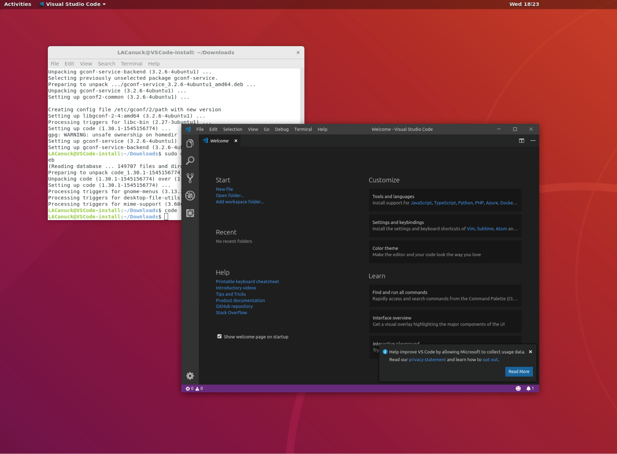Viewport: 617px width, 454px height.
Task: Open Tips and Tricks link
Action: click(x=231, y=294)
